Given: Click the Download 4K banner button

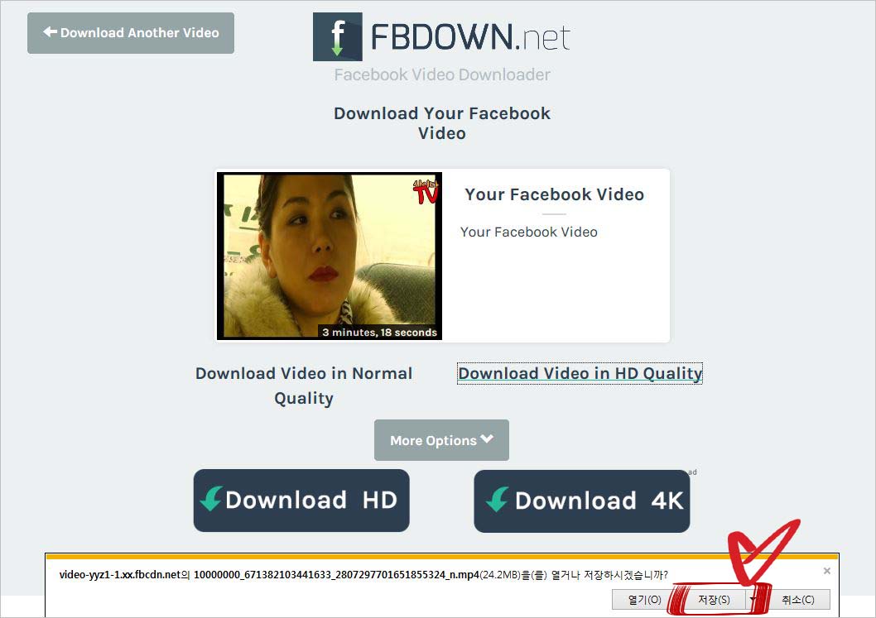Looking at the screenshot, I should (x=581, y=501).
